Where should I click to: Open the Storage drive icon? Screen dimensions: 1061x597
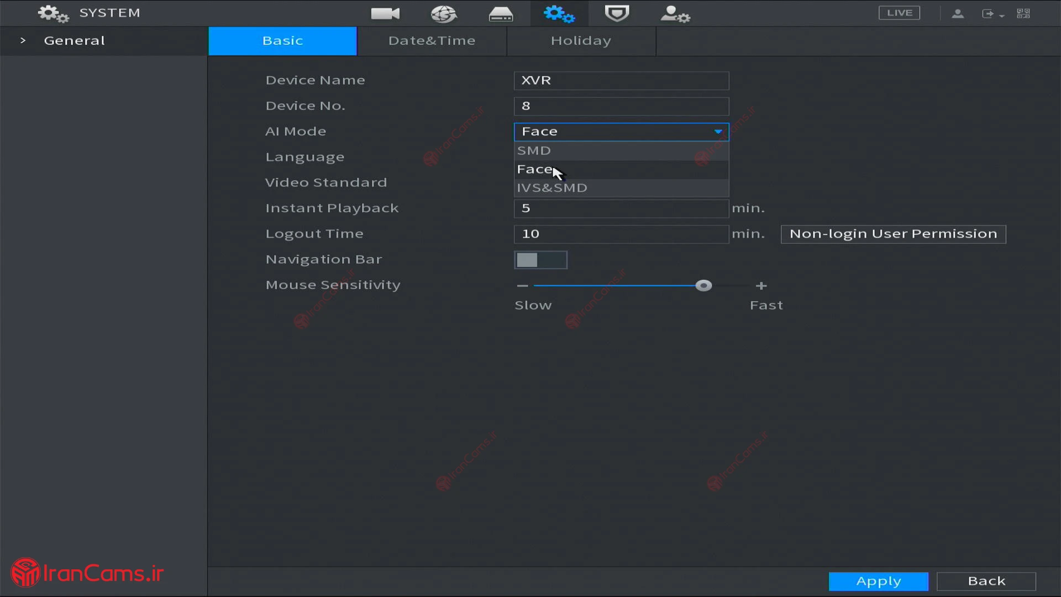click(501, 13)
